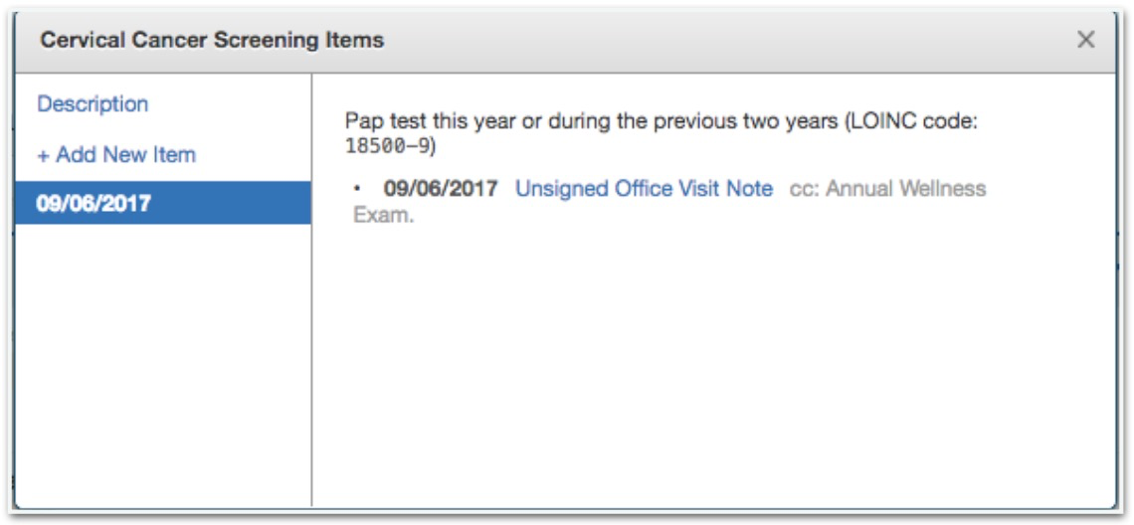Viewport: 1134px width, 525px height.
Task: Click the words Add New Item in the sidebar
Action: pos(126,155)
